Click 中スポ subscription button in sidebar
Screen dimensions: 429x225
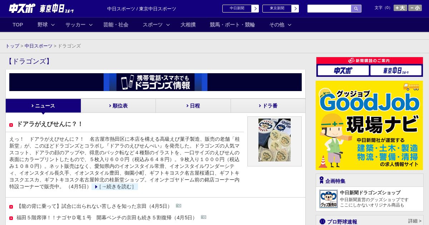(343, 70)
